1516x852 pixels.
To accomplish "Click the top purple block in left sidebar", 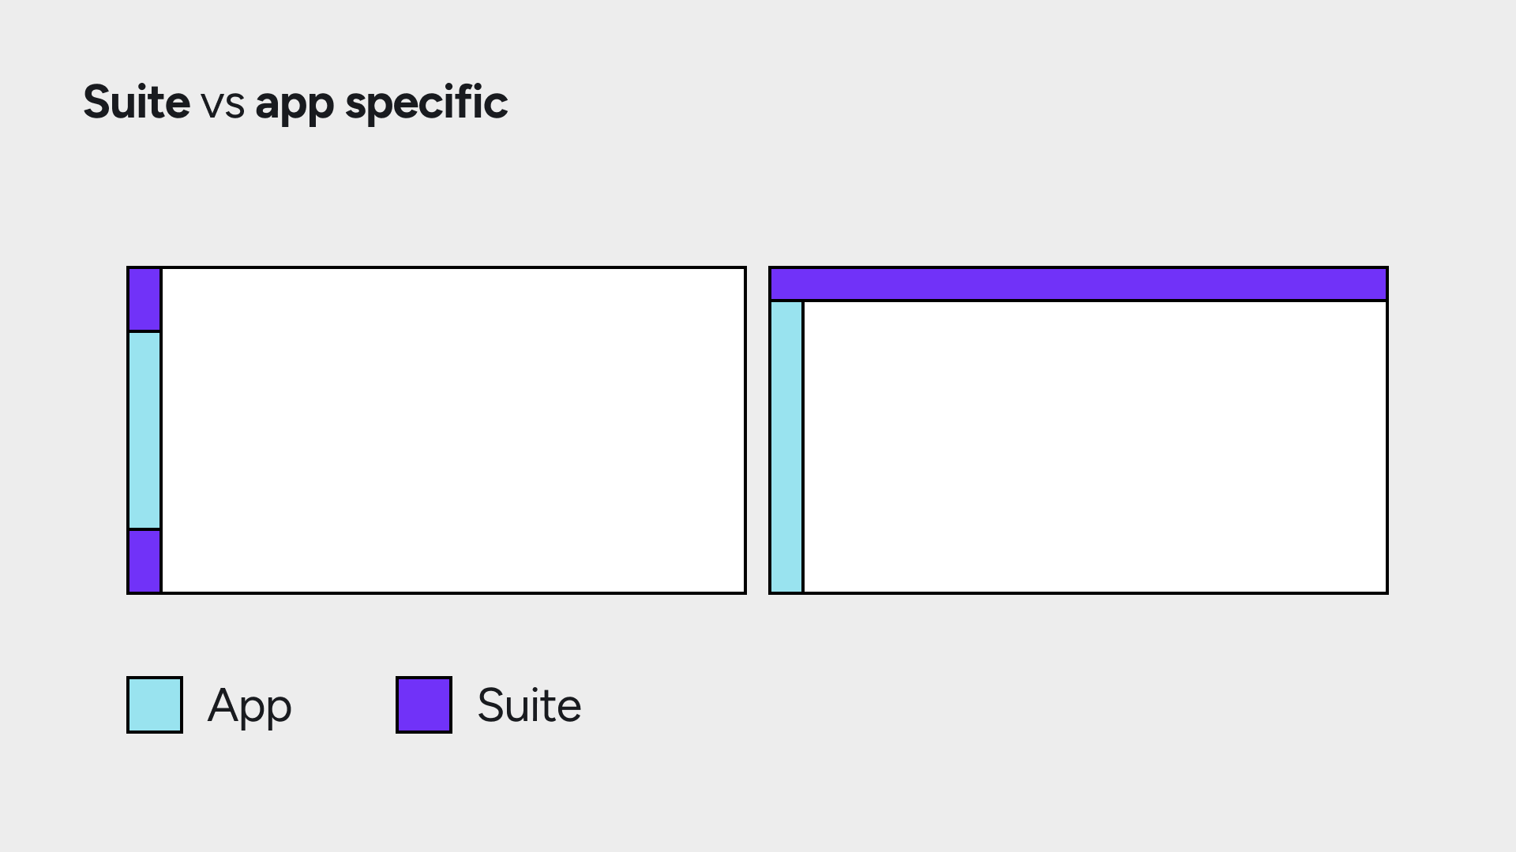I will tap(144, 299).
